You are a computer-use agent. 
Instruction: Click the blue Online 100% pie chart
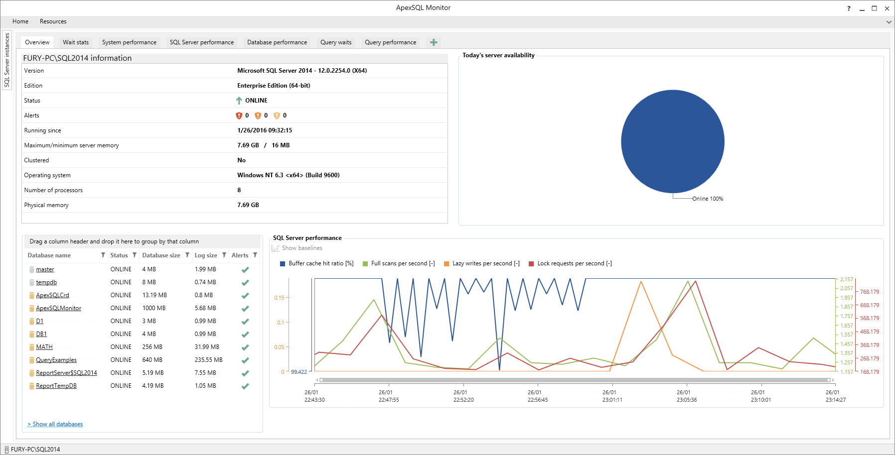pos(673,141)
